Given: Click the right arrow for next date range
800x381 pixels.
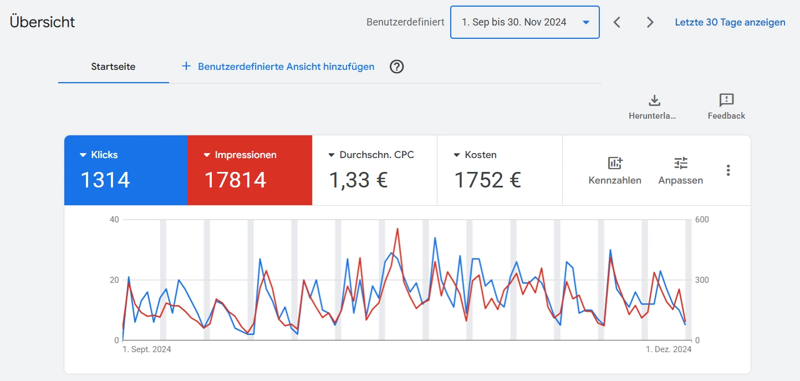Looking at the screenshot, I should click(x=649, y=22).
